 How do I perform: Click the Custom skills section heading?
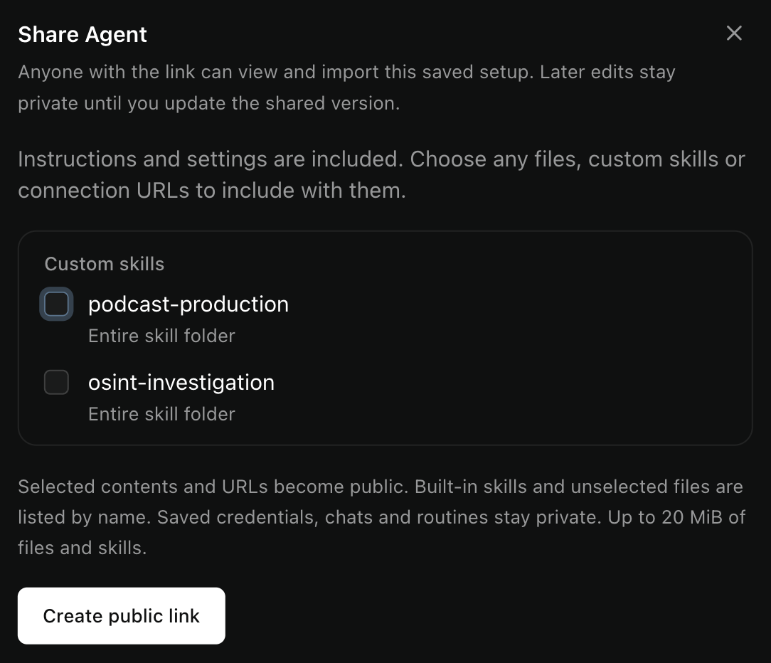click(x=105, y=264)
